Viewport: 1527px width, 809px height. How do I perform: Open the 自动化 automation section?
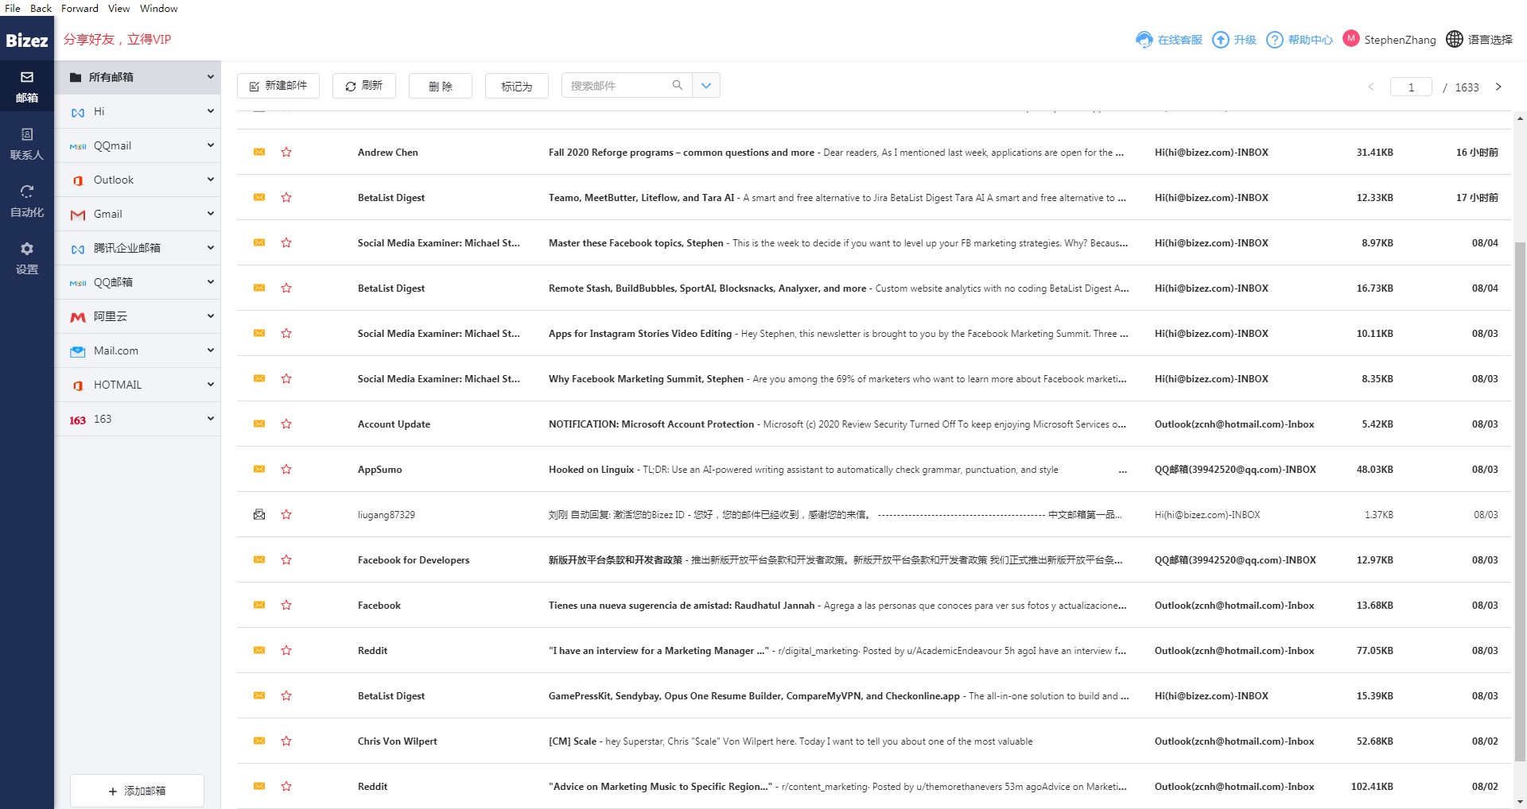click(27, 201)
